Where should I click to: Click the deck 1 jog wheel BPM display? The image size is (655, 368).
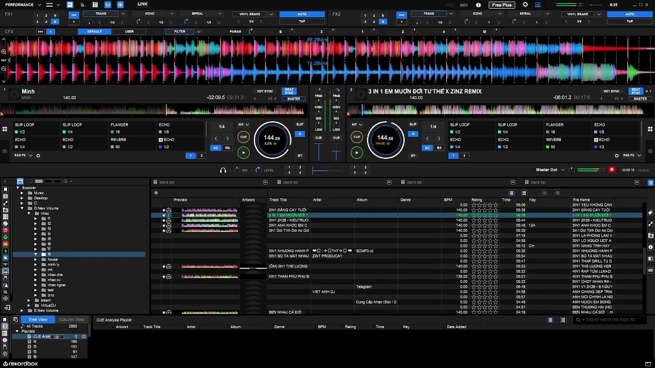tap(272, 138)
